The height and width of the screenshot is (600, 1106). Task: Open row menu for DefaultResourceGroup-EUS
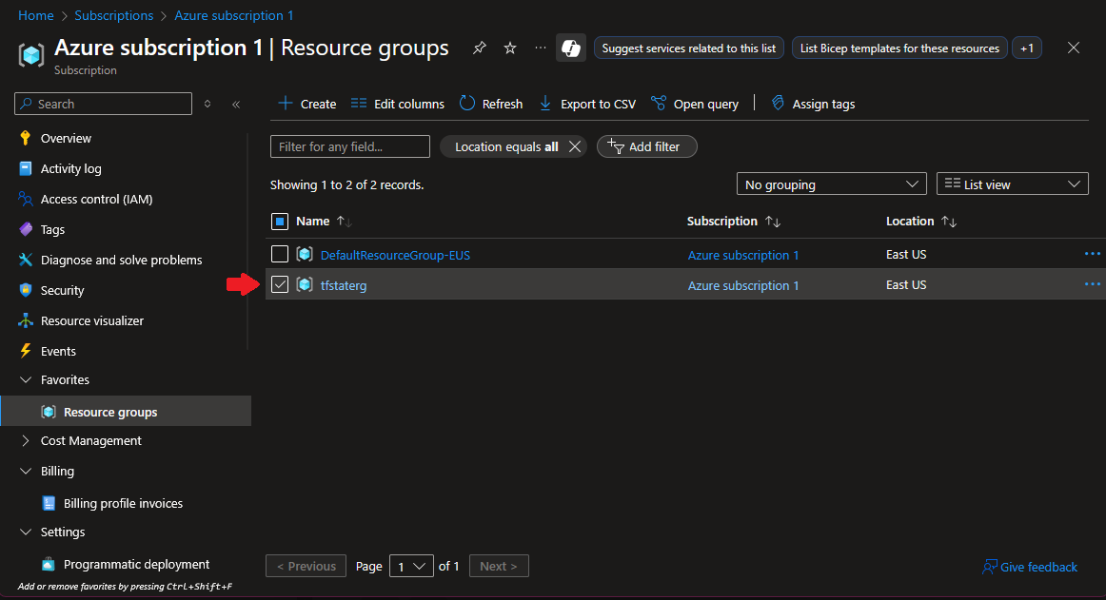[1092, 254]
